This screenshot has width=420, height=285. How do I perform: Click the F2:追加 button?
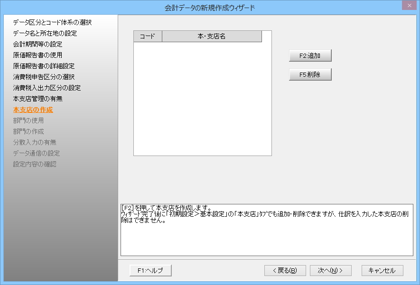310,55
